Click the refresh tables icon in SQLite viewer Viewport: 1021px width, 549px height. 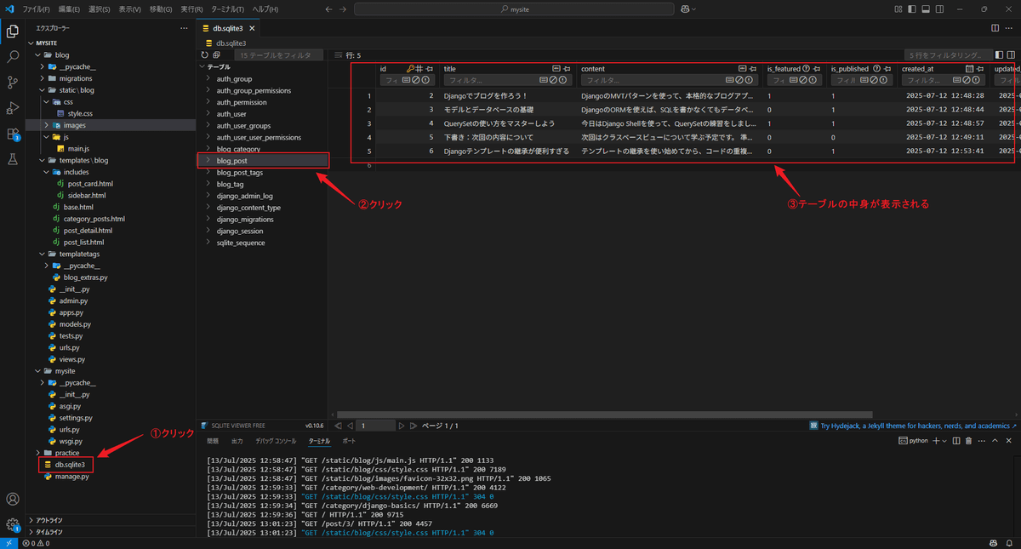click(204, 54)
